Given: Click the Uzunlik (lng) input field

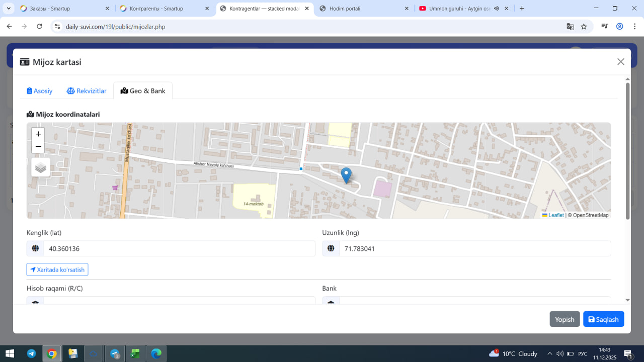Looking at the screenshot, I should pyautogui.click(x=474, y=249).
